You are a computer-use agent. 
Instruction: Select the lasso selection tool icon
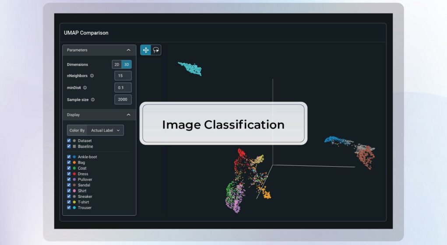156,50
